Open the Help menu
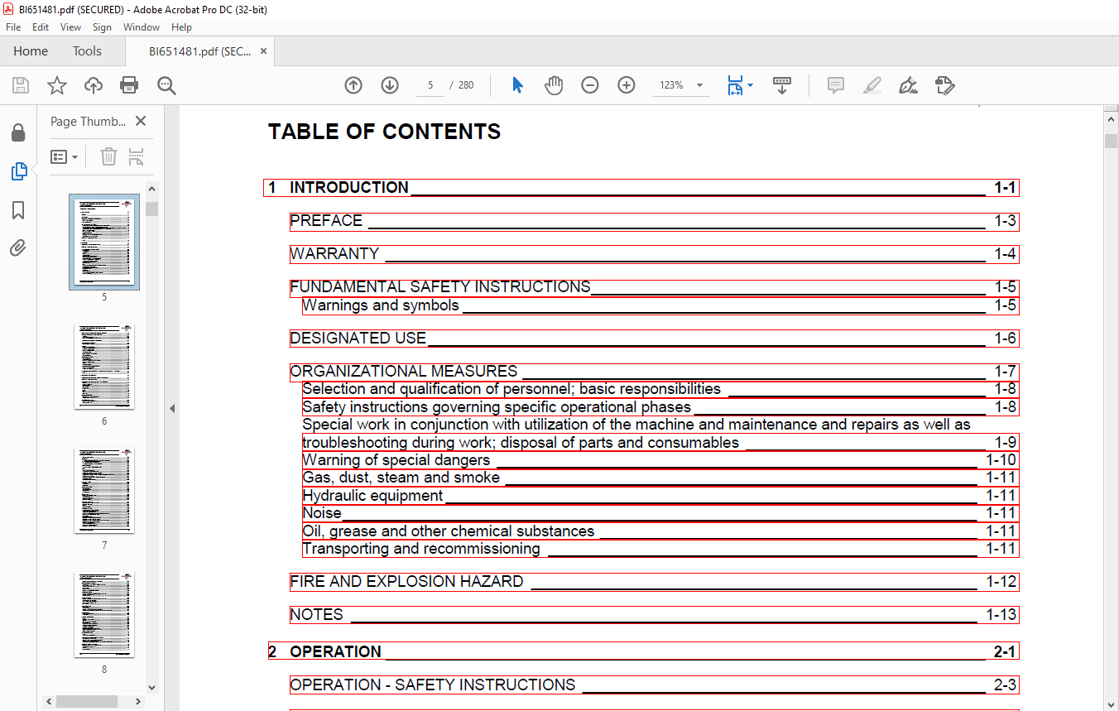This screenshot has width=1119, height=711. tap(181, 27)
